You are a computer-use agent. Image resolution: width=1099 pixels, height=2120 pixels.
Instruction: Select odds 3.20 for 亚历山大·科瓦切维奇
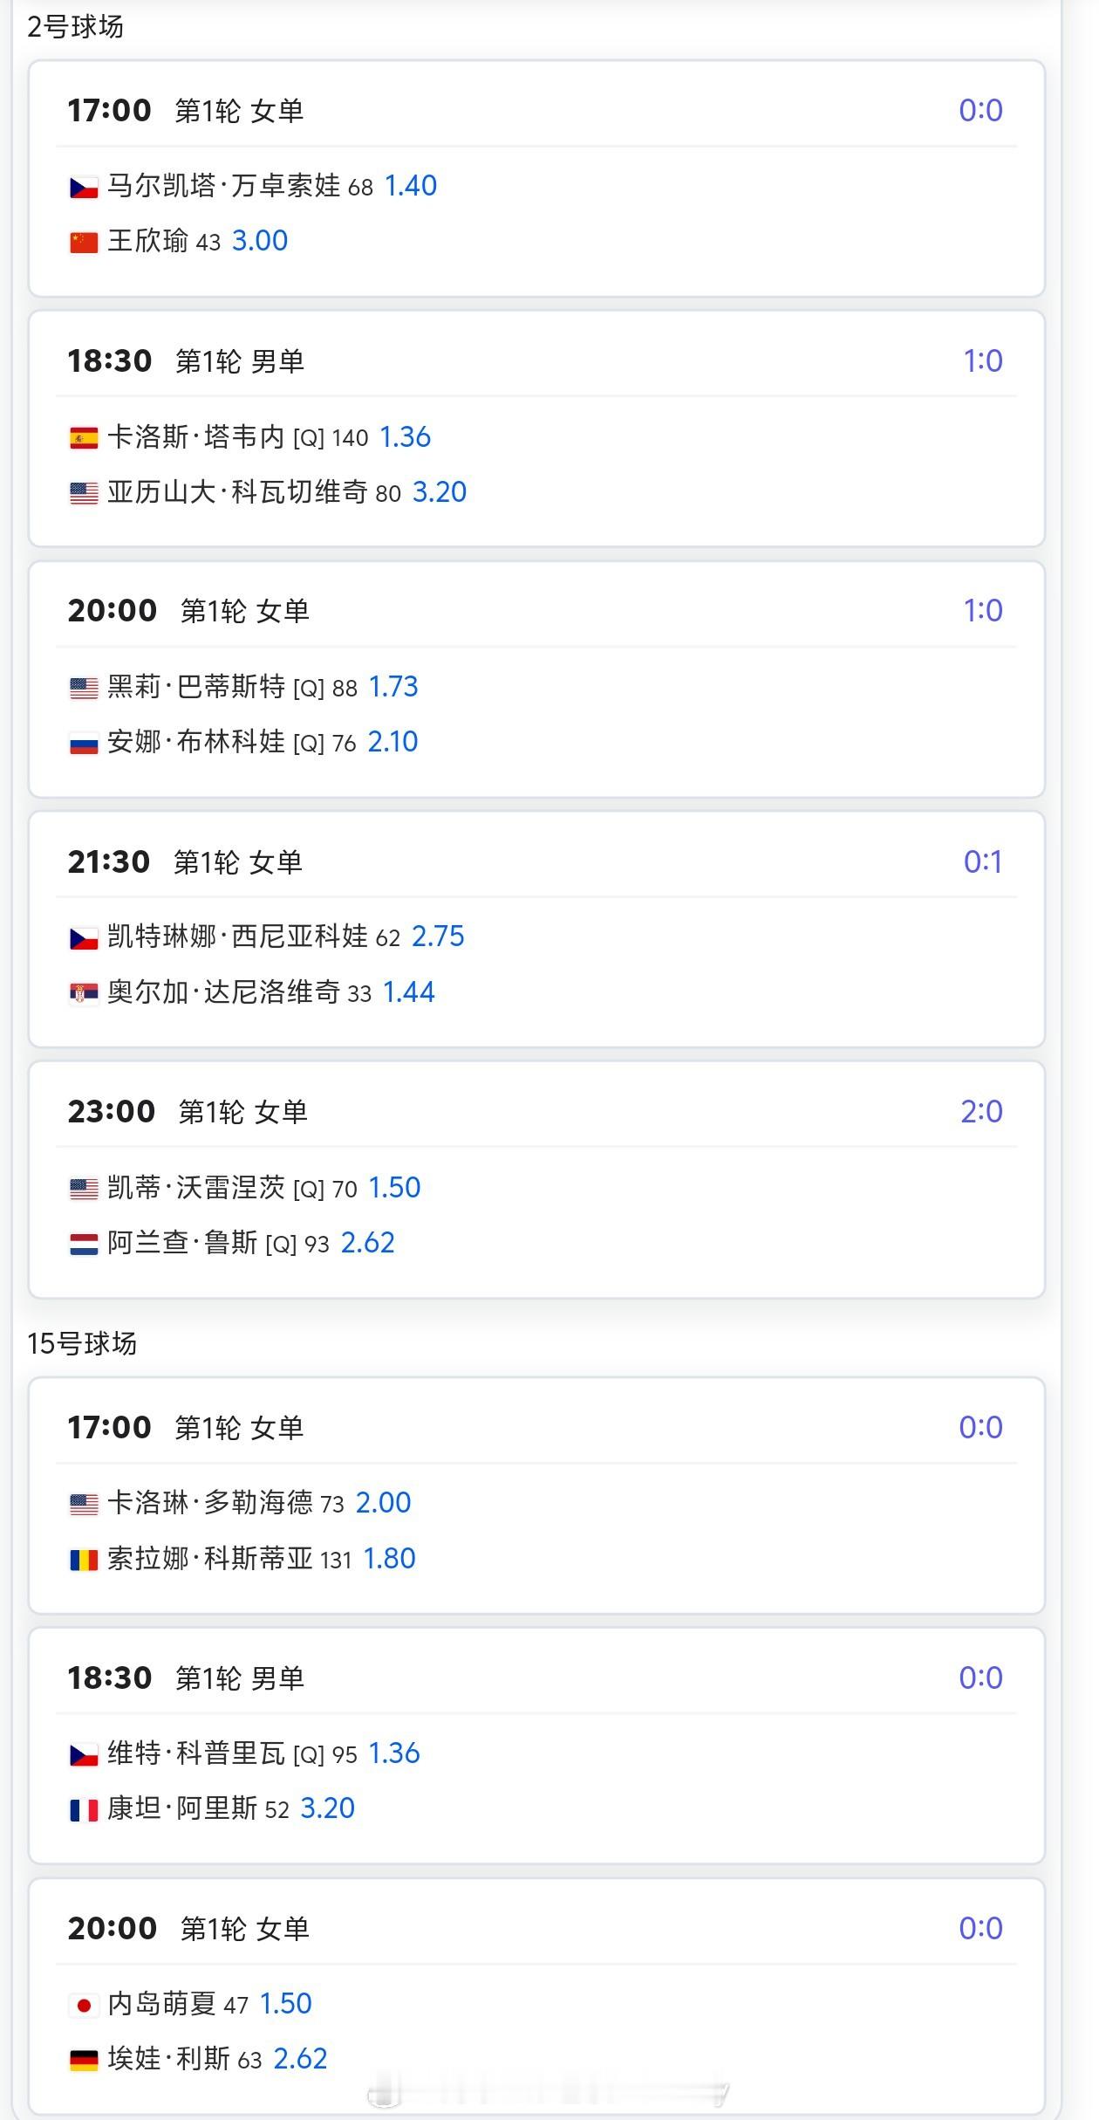[440, 492]
